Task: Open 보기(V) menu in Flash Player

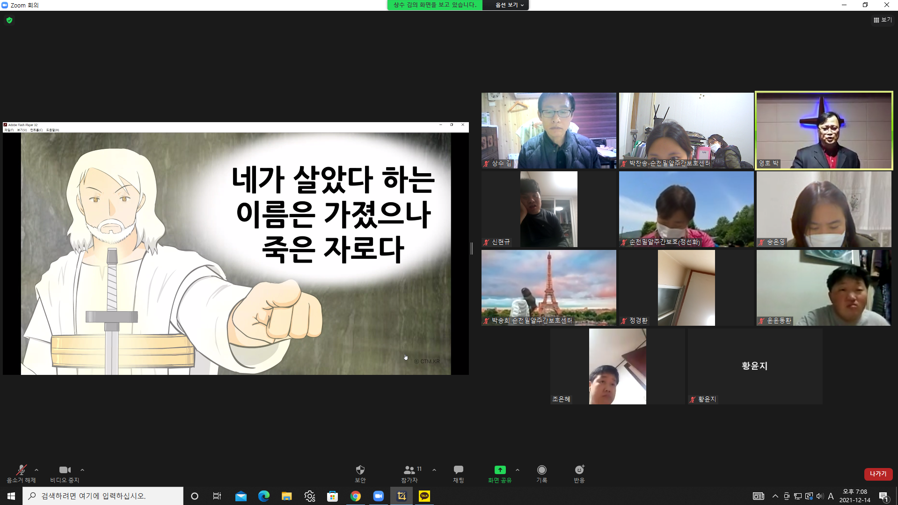Action: (x=22, y=130)
